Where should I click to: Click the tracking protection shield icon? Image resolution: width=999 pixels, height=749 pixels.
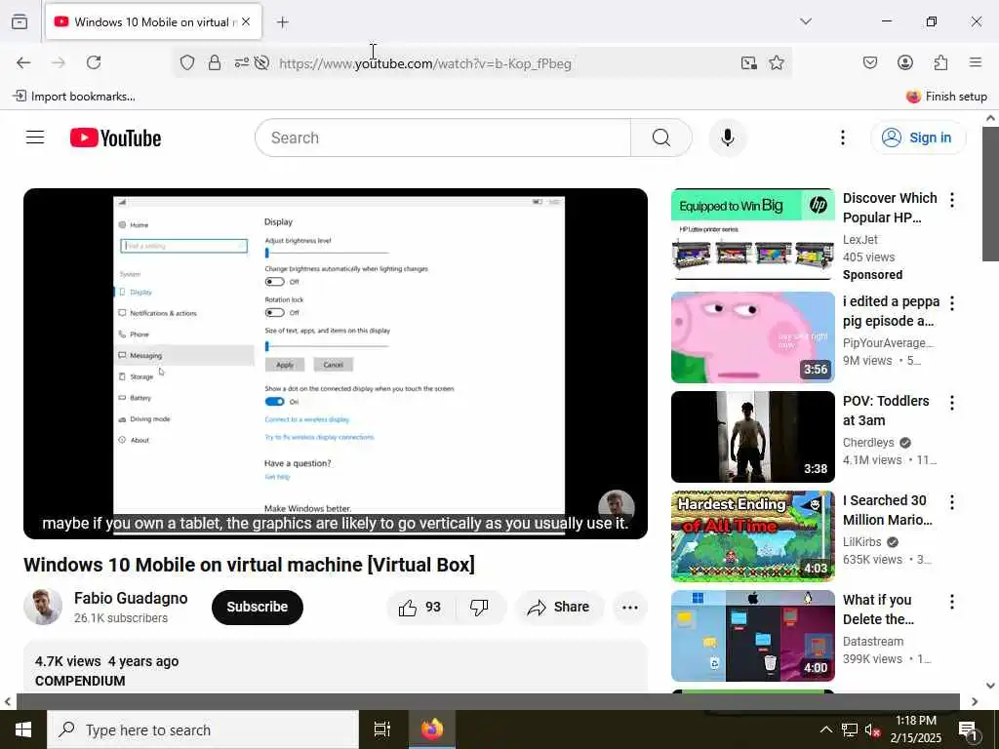[x=186, y=62]
